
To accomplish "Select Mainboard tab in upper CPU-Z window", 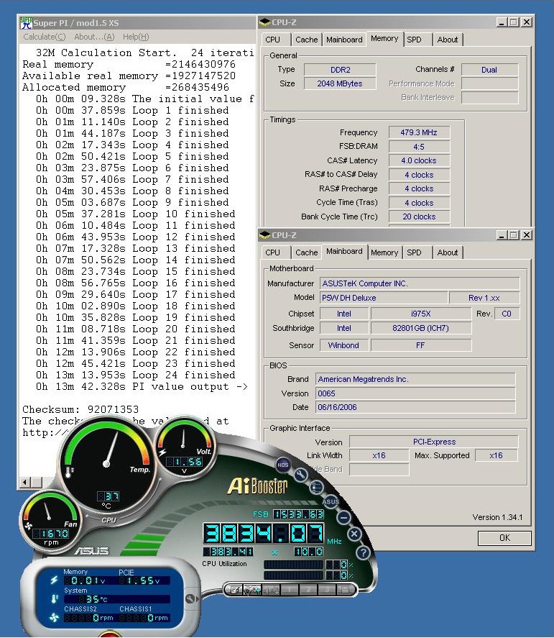I will 344,40.
